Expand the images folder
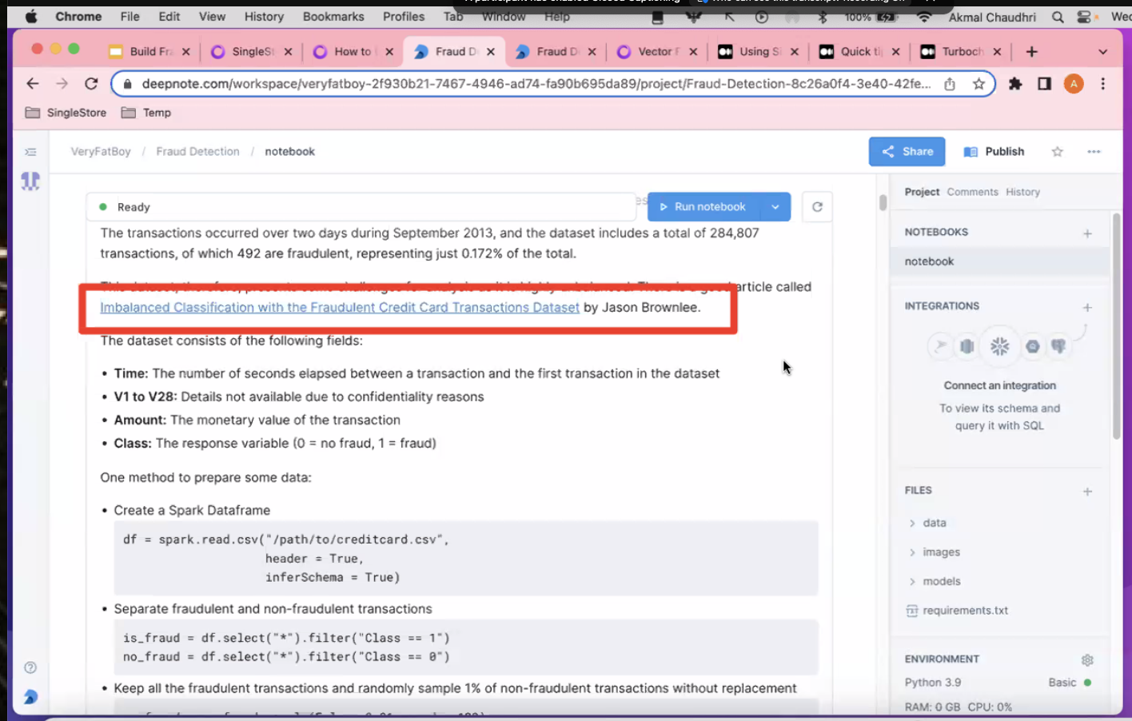The width and height of the screenshot is (1132, 721). [941, 552]
